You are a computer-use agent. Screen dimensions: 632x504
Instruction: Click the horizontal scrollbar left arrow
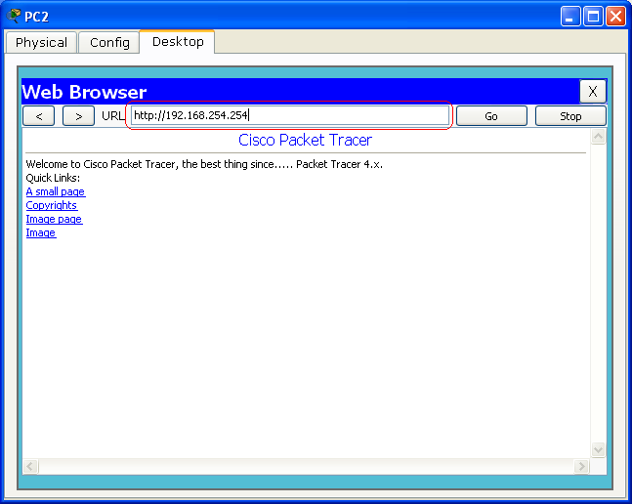30,467
